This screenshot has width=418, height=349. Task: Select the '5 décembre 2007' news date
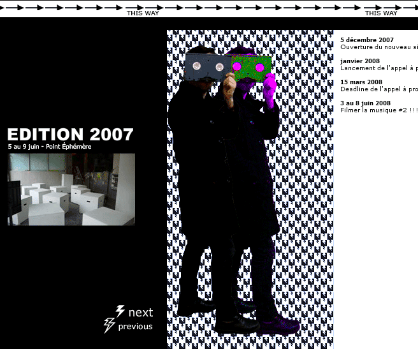(367, 40)
